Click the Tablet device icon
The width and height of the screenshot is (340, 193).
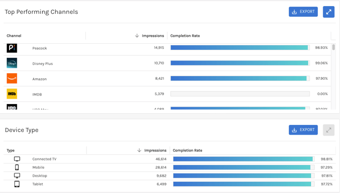click(x=17, y=184)
